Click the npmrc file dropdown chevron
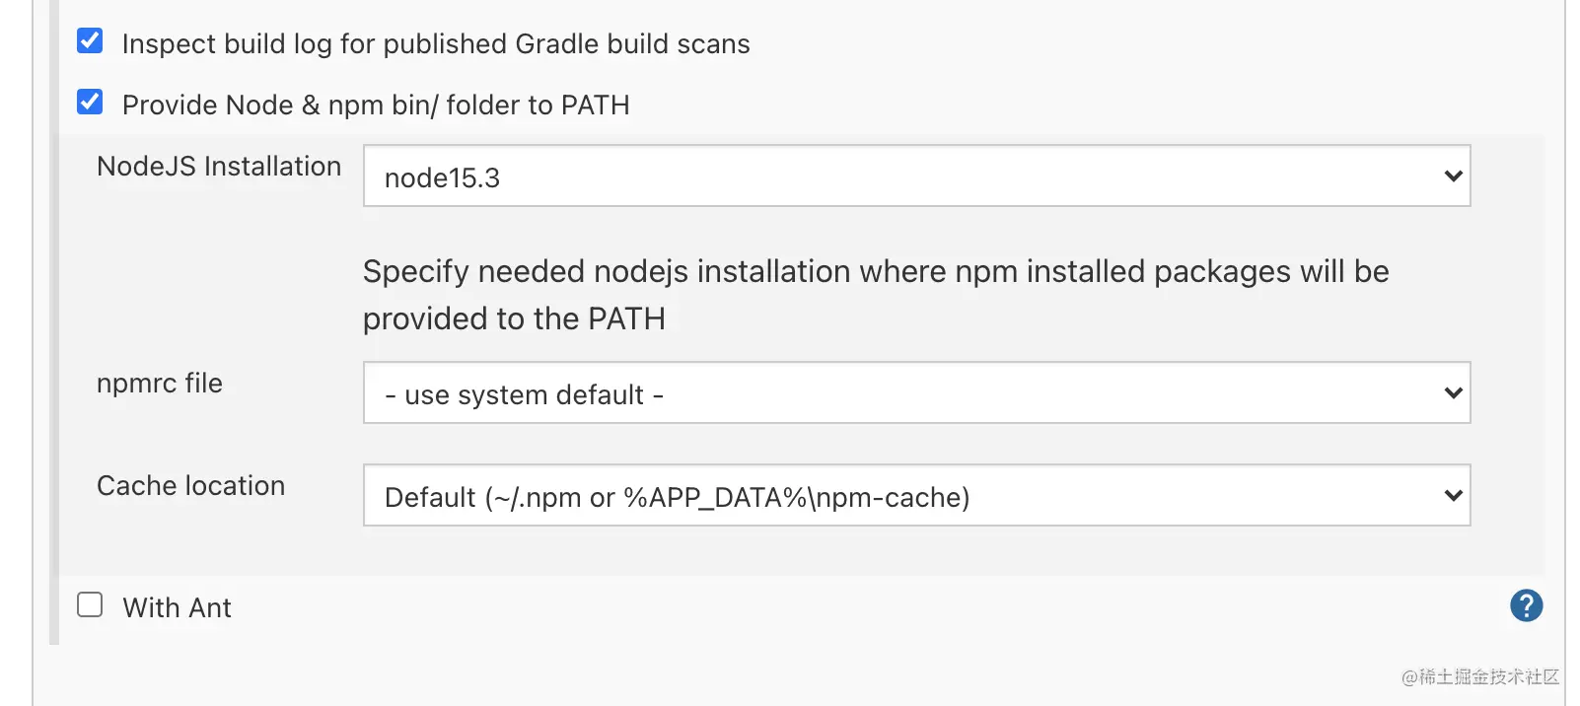1580x706 pixels. 1453,393
